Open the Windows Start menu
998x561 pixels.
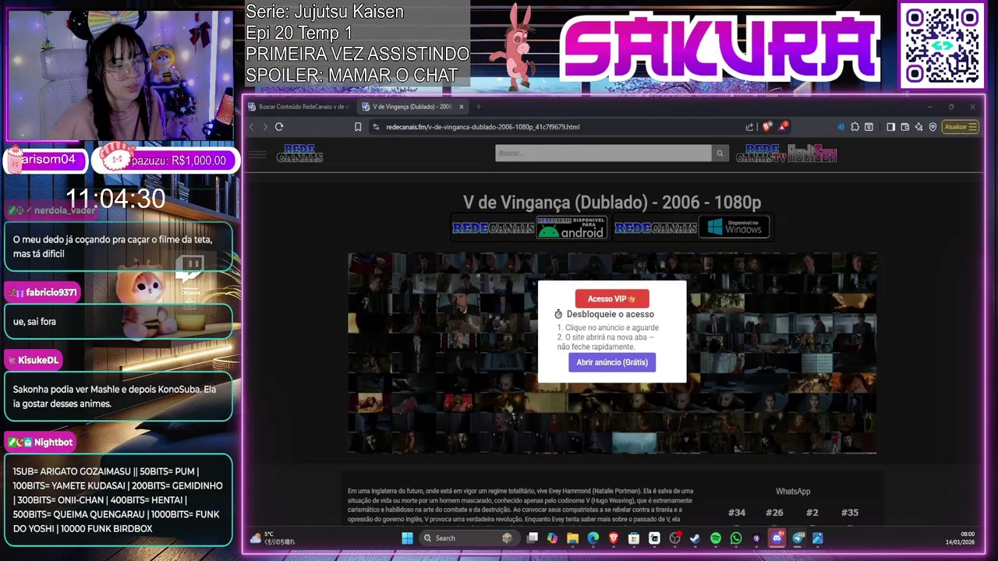pyautogui.click(x=407, y=538)
